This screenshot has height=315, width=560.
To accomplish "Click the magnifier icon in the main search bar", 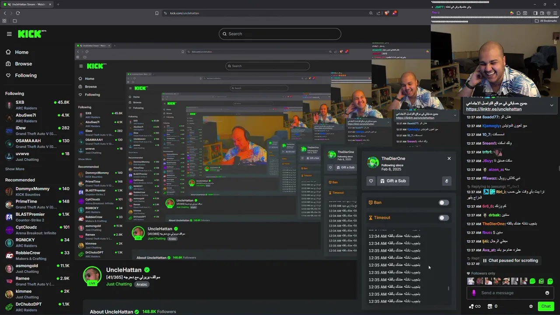I will [x=225, y=34].
